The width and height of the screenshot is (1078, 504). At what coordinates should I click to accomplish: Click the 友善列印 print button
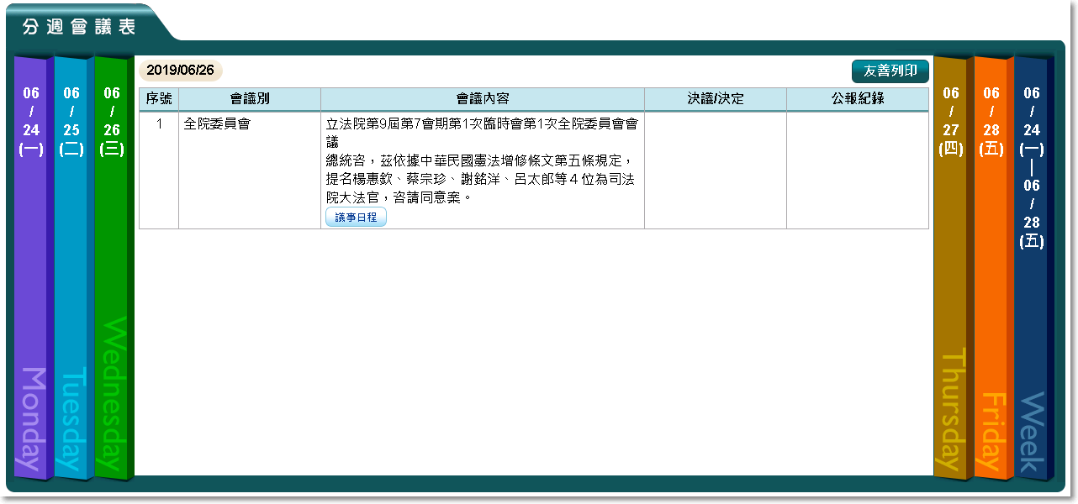point(890,71)
